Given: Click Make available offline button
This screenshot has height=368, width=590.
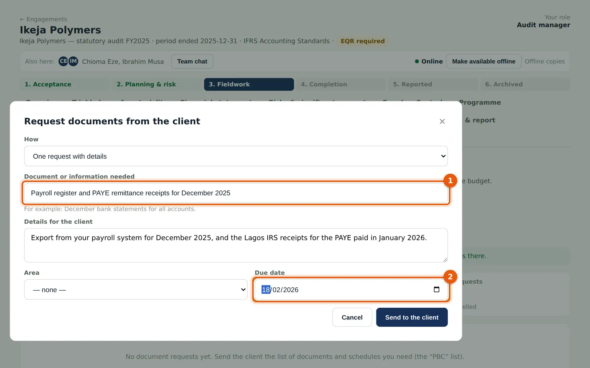Looking at the screenshot, I should (484, 61).
